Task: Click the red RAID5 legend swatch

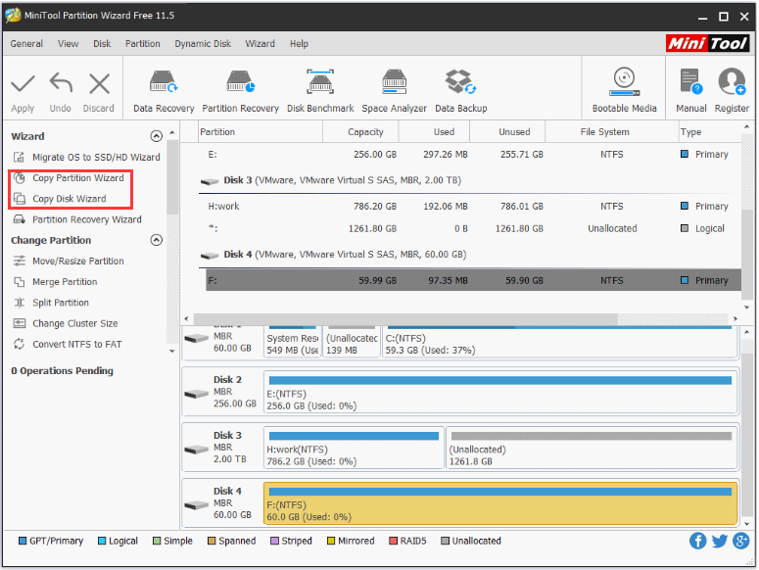Action: [x=393, y=541]
